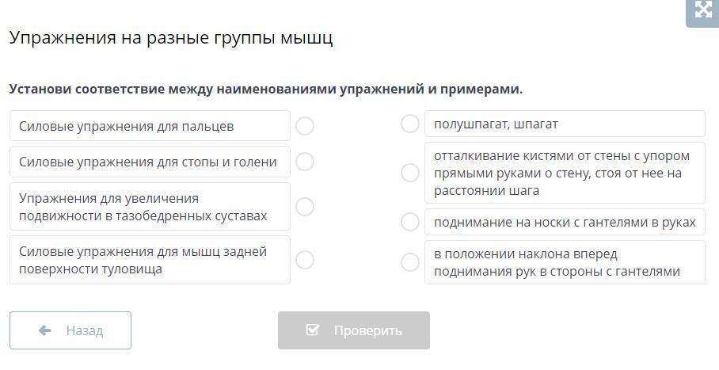This screenshot has height=370, width=719.
Task: Select connector circle for Силовые упражнения для пальцев
Action: [304, 126]
